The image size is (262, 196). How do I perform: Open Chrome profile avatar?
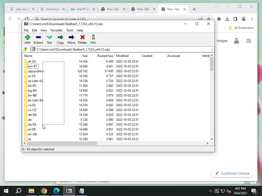pos(244,19)
